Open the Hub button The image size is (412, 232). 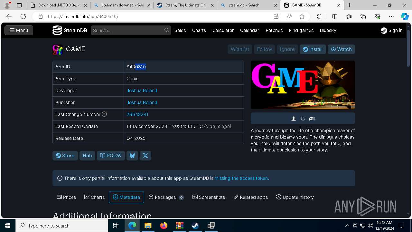tap(87, 156)
